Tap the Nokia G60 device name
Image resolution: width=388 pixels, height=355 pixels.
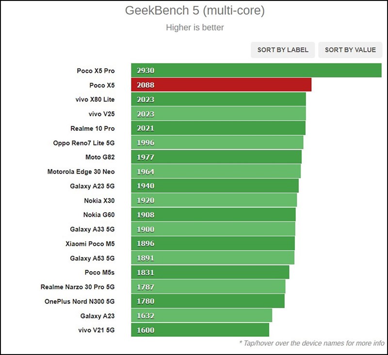99,215
